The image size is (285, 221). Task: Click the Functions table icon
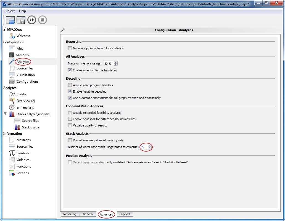(12, 166)
